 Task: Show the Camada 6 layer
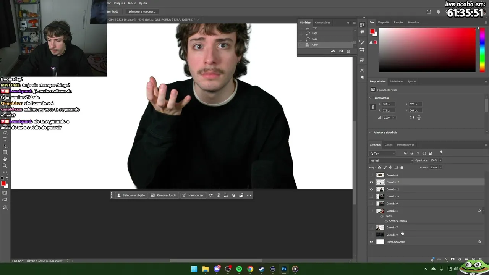pyautogui.click(x=371, y=175)
